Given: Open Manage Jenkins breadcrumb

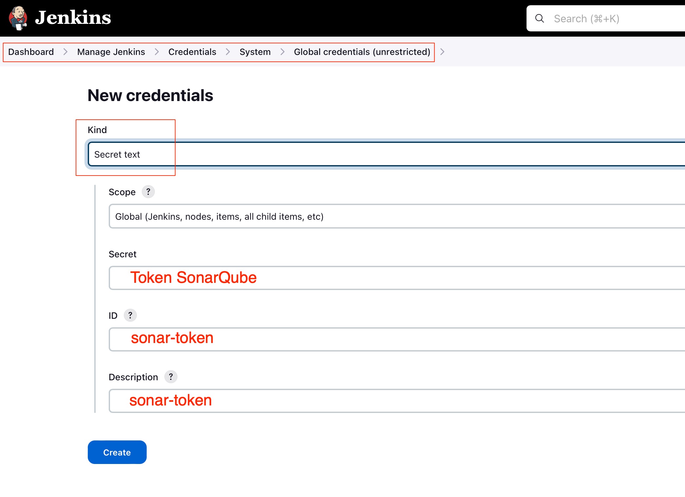Looking at the screenshot, I should 111,52.
